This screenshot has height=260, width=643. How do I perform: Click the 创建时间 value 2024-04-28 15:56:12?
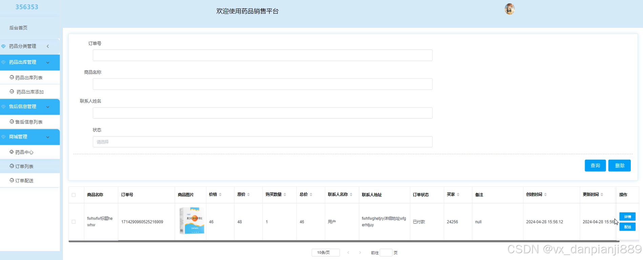click(544, 222)
